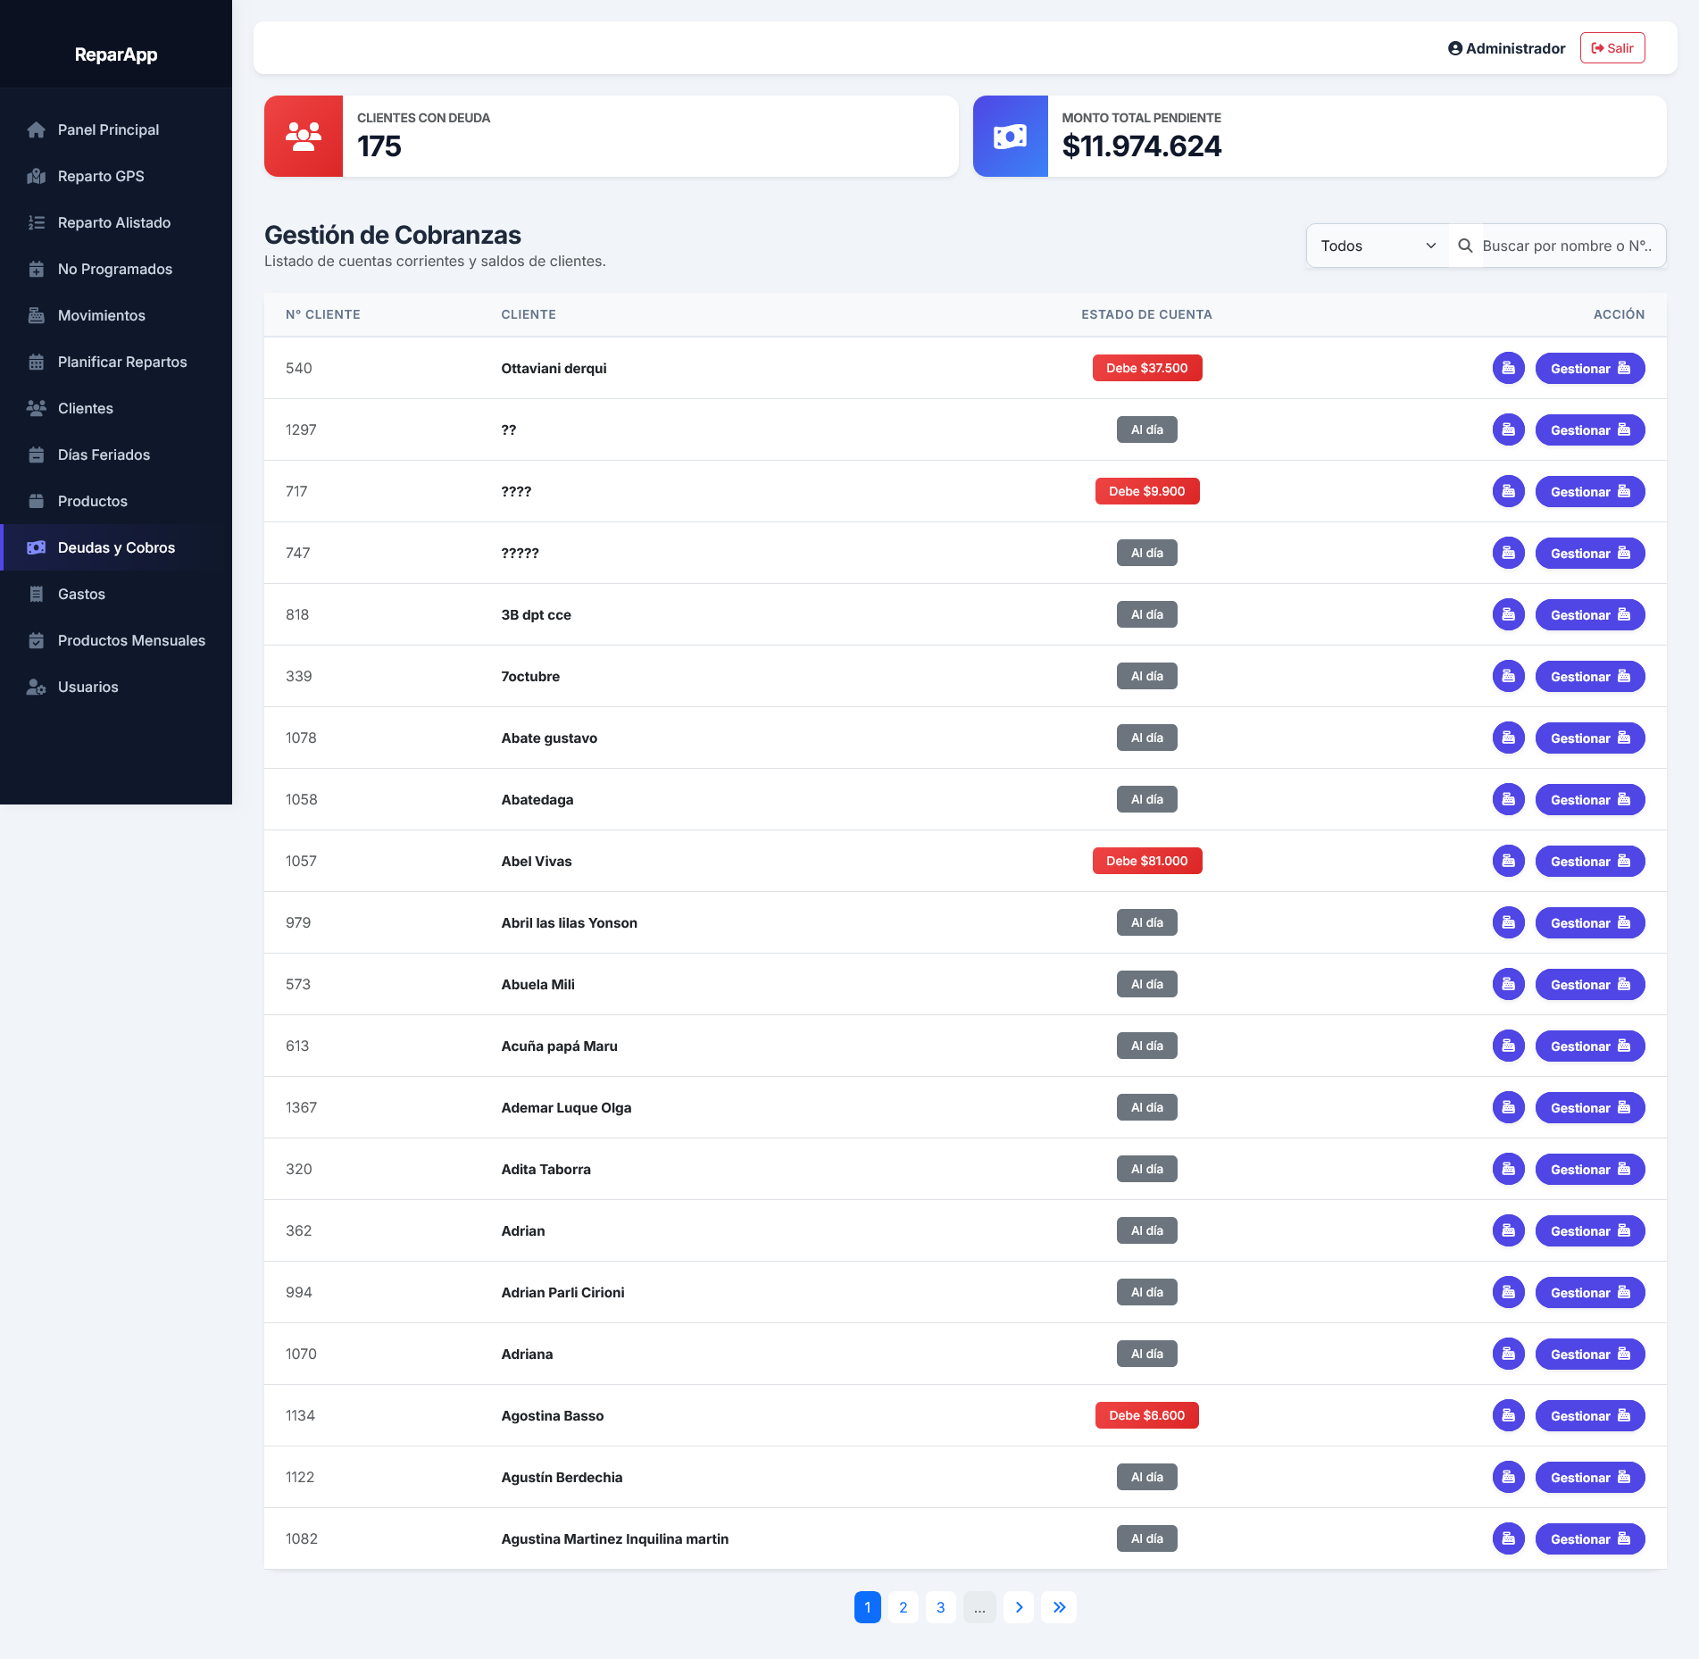The height and width of the screenshot is (1659, 1699).
Task: Go to Reparto GPS
Action: (116, 176)
